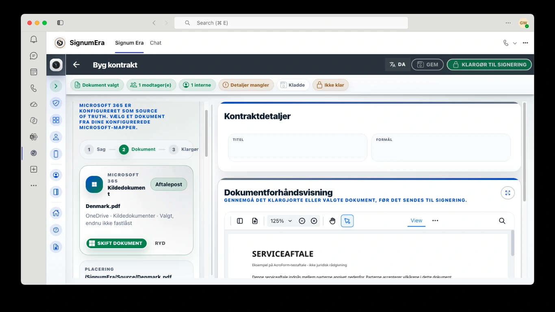Go to step 1 Sag
The image size is (555, 312).
click(x=95, y=149)
